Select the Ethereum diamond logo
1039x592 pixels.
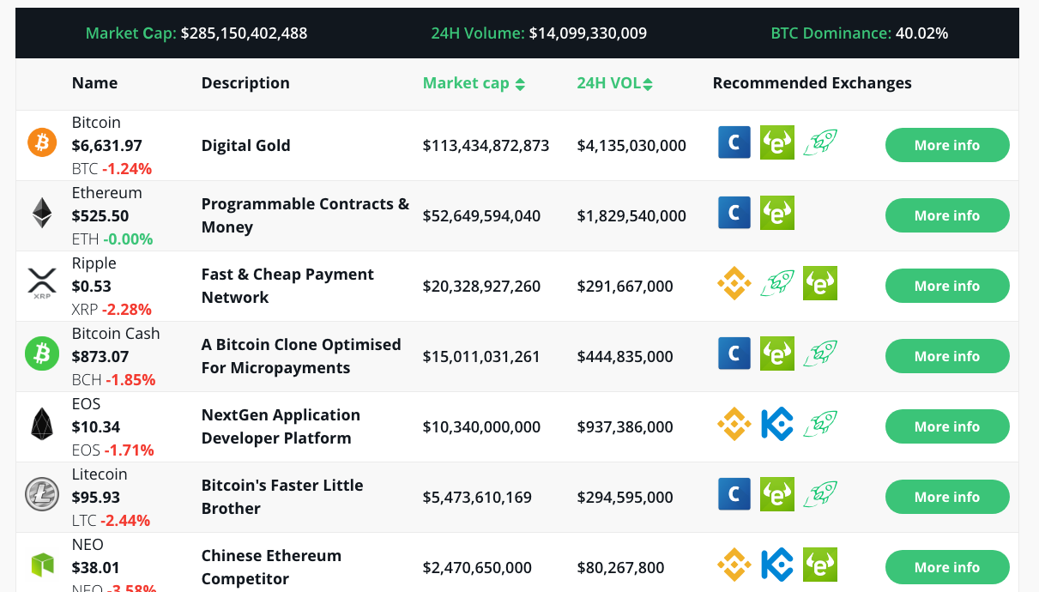(41, 213)
